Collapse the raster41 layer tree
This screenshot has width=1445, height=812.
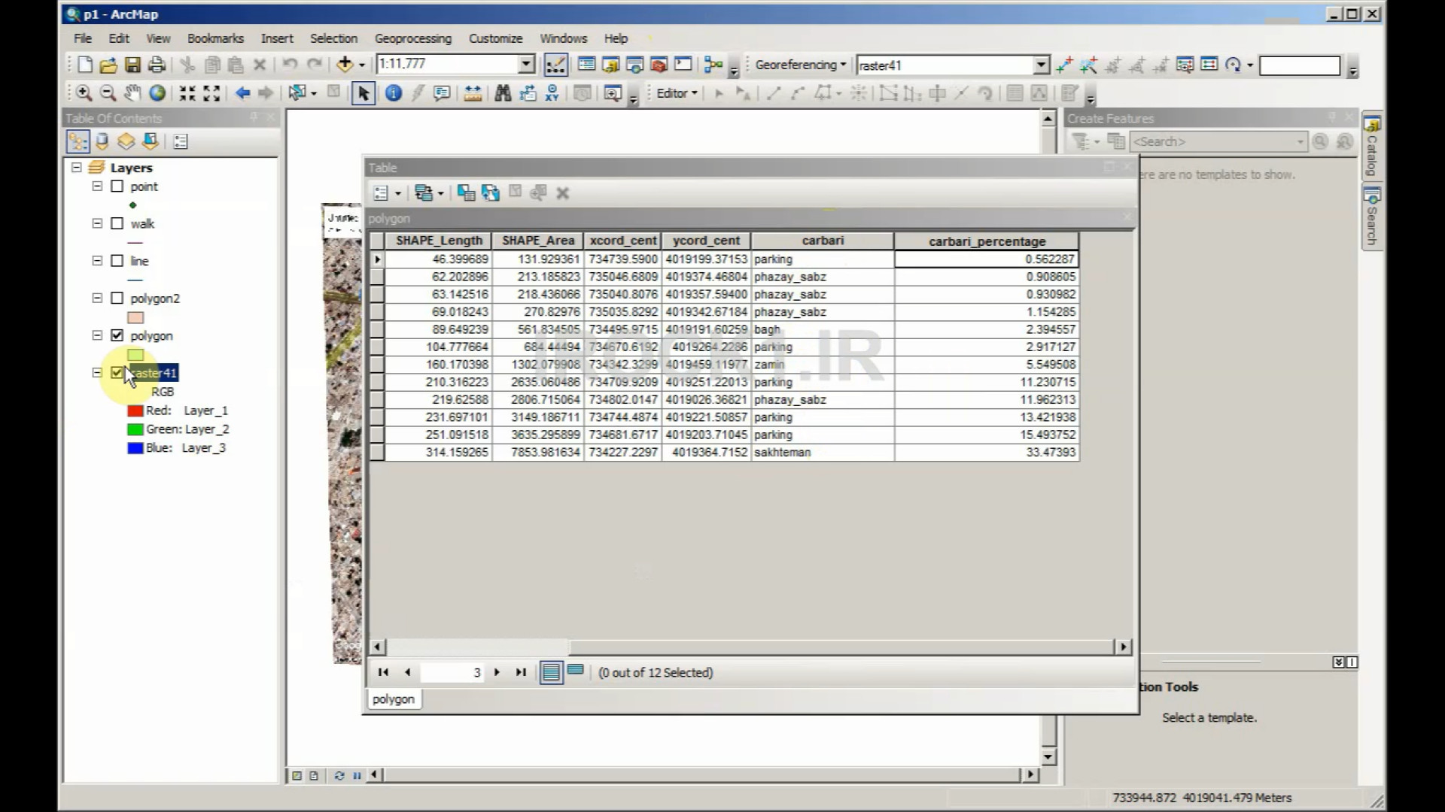[97, 373]
